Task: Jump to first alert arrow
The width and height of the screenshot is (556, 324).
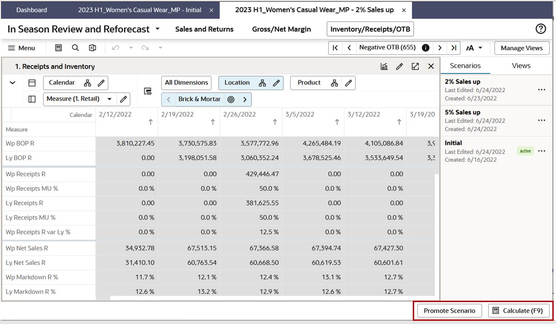Action: pyautogui.click(x=335, y=48)
